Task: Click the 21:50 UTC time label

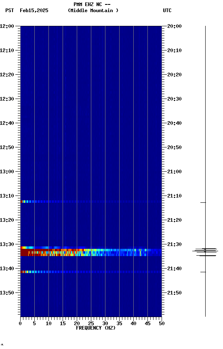Action: (175, 293)
